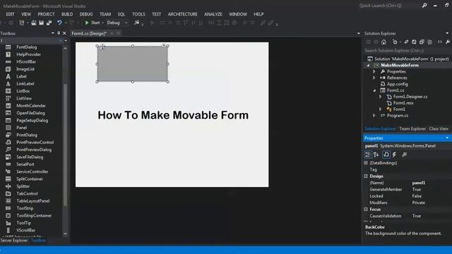This screenshot has width=452, height=254.
Task: Click the Open File toolbar icon
Action: (34, 23)
